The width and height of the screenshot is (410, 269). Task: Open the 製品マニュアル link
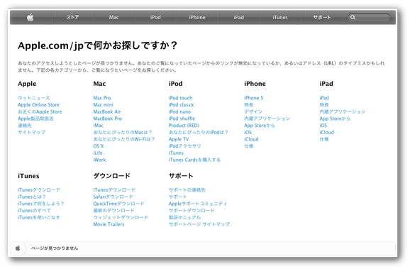(184, 217)
